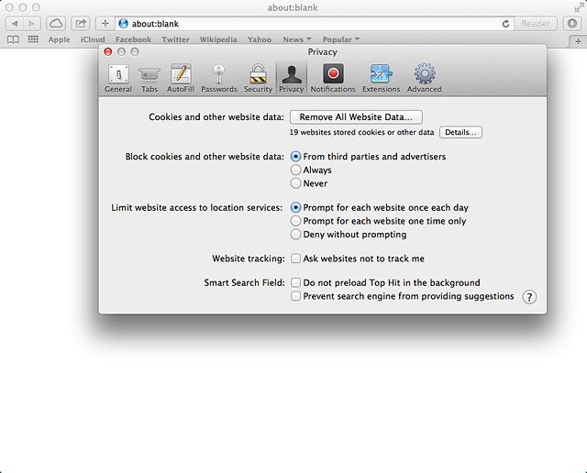
Task: Click the Safari back arrow button
Action: pyautogui.click(x=15, y=24)
